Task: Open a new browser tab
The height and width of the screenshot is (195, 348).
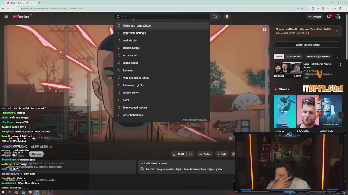Action: (x=40, y=3)
